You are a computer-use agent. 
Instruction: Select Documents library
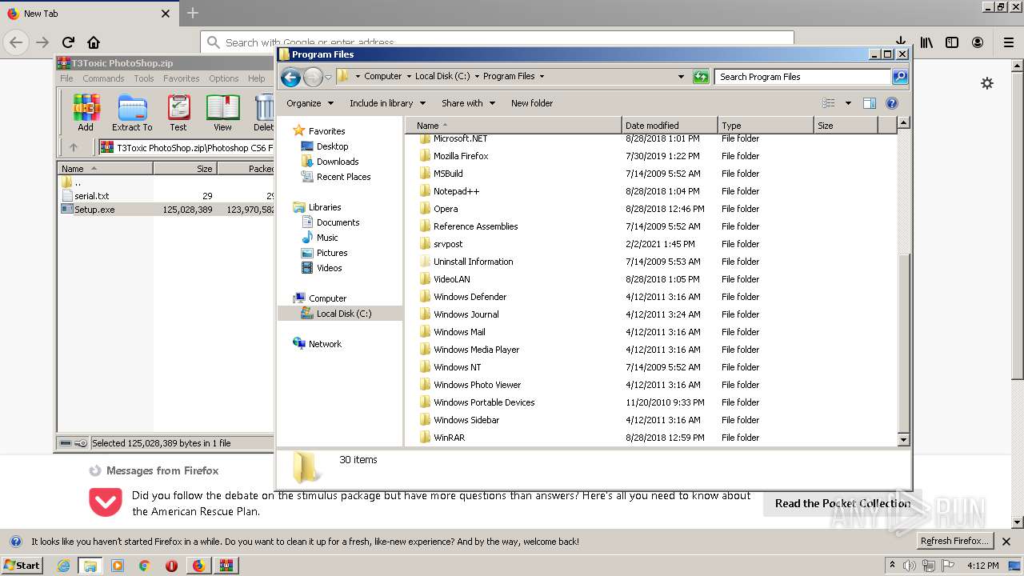(338, 222)
